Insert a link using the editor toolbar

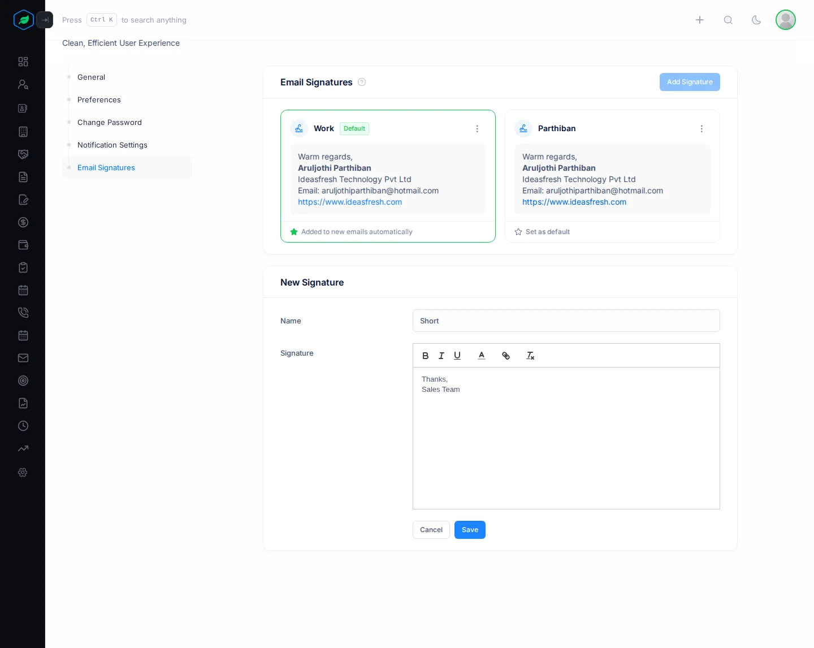(x=506, y=356)
